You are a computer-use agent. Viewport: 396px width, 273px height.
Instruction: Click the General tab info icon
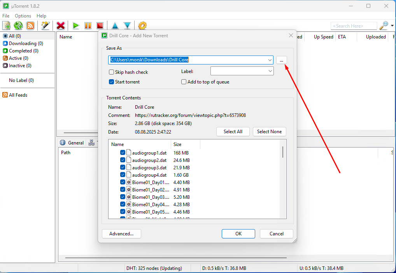(63, 143)
